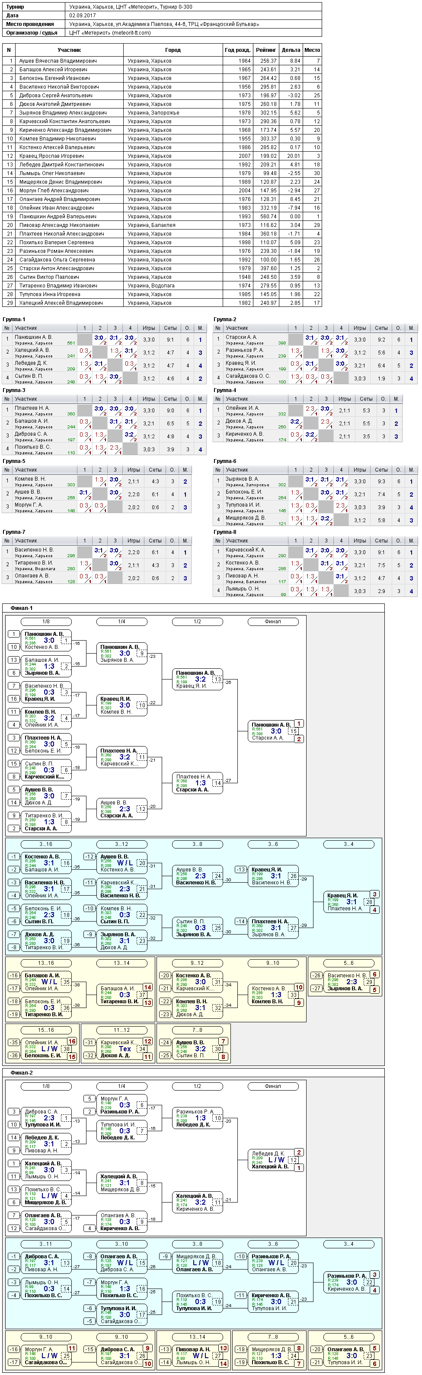Select participant 'Тулупова Инна Игоревна'
Screen dimensions: 422x1375
[50, 294]
